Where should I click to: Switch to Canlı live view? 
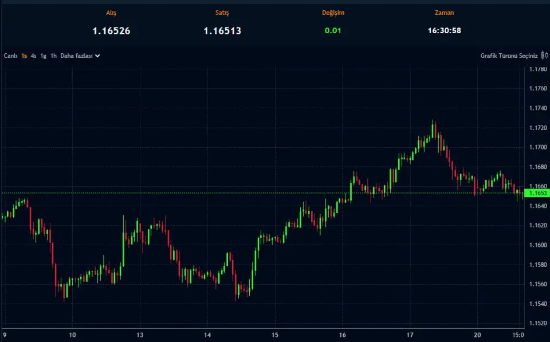tap(10, 56)
